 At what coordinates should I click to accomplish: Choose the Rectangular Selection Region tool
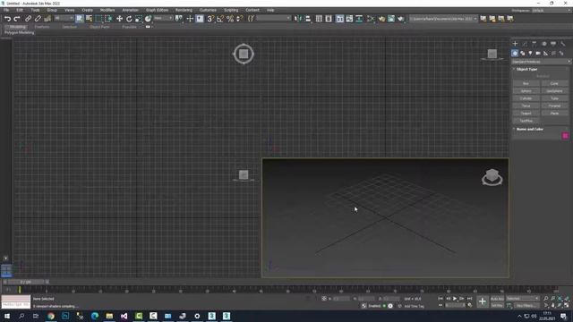click(x=98, y=19)
